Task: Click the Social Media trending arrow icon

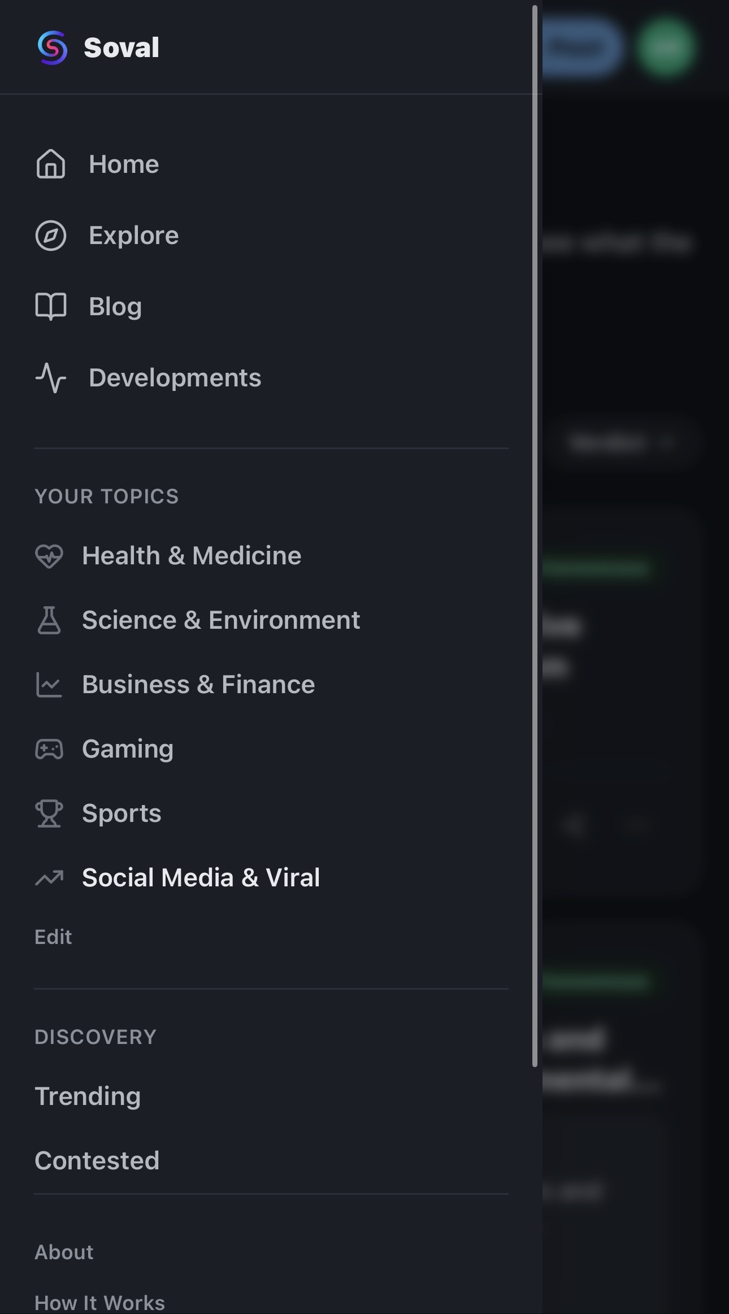Action: [49, 878]
